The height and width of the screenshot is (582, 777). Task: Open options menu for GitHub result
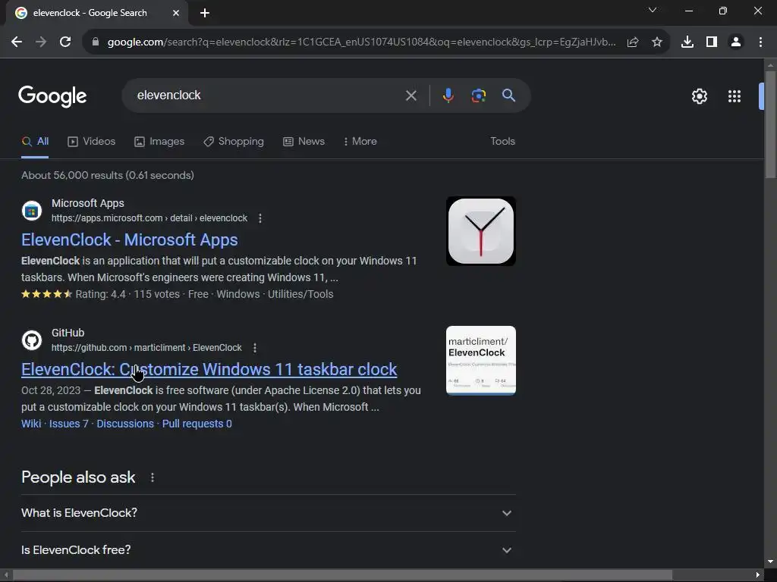click(x=255, y=348)
